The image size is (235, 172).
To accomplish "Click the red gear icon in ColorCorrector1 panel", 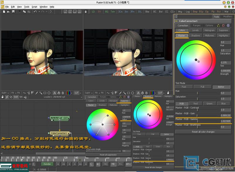I will [223, 26].
